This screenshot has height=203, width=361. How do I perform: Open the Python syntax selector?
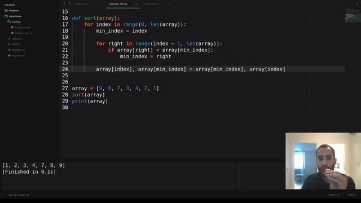tap(352, 195)
